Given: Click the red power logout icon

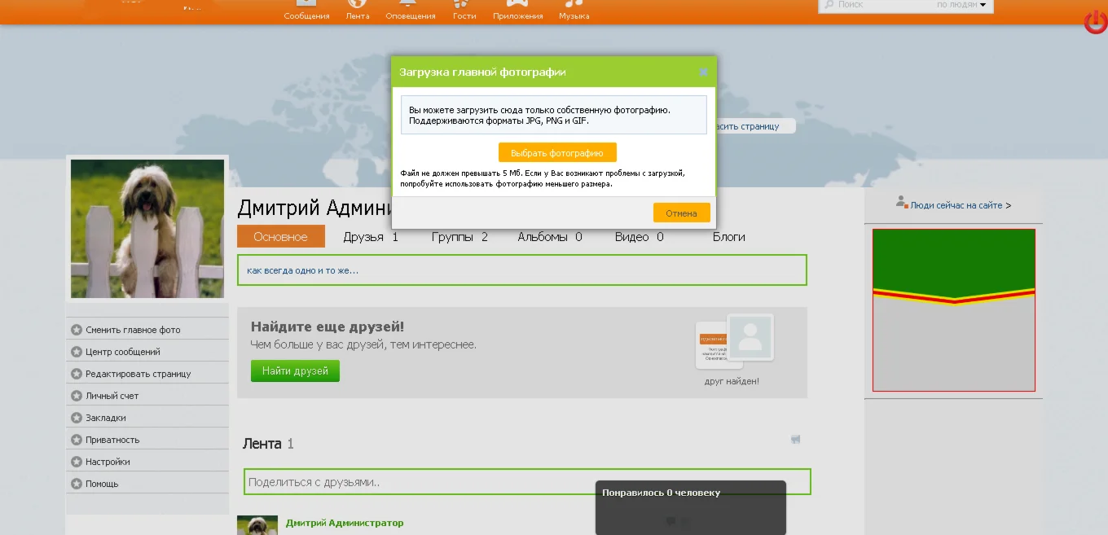Looking at the screenshot, I should point(1096,23).
